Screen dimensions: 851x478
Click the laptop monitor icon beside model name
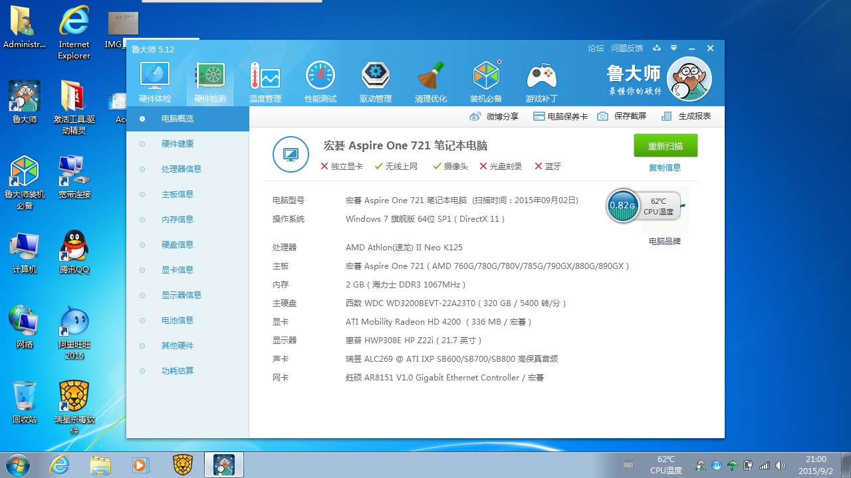coord(291,154)
